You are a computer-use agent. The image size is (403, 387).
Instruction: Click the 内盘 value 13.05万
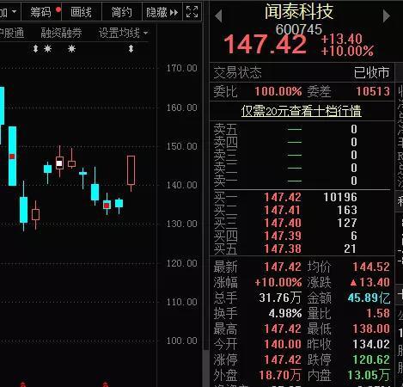pyautogui.click(x=369, y=375)
